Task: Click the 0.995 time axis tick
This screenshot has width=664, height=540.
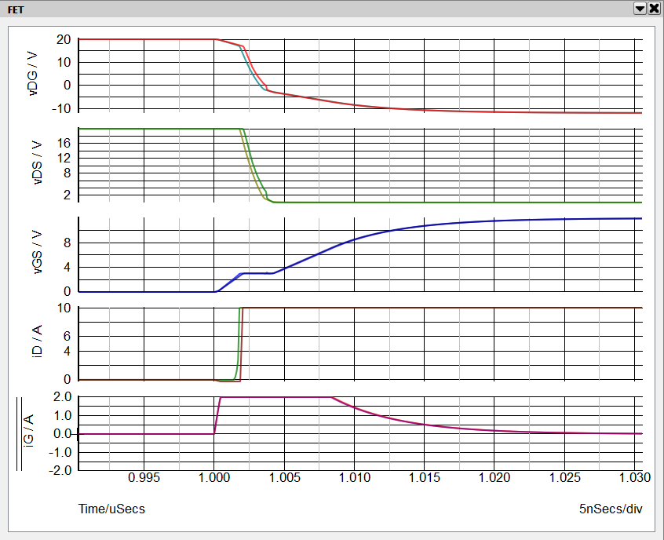Action: click(144, 477)
